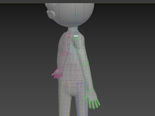Select the pink pelvis bone box
Viewport: 155px width, 116px height.
[x=74, y=83]
